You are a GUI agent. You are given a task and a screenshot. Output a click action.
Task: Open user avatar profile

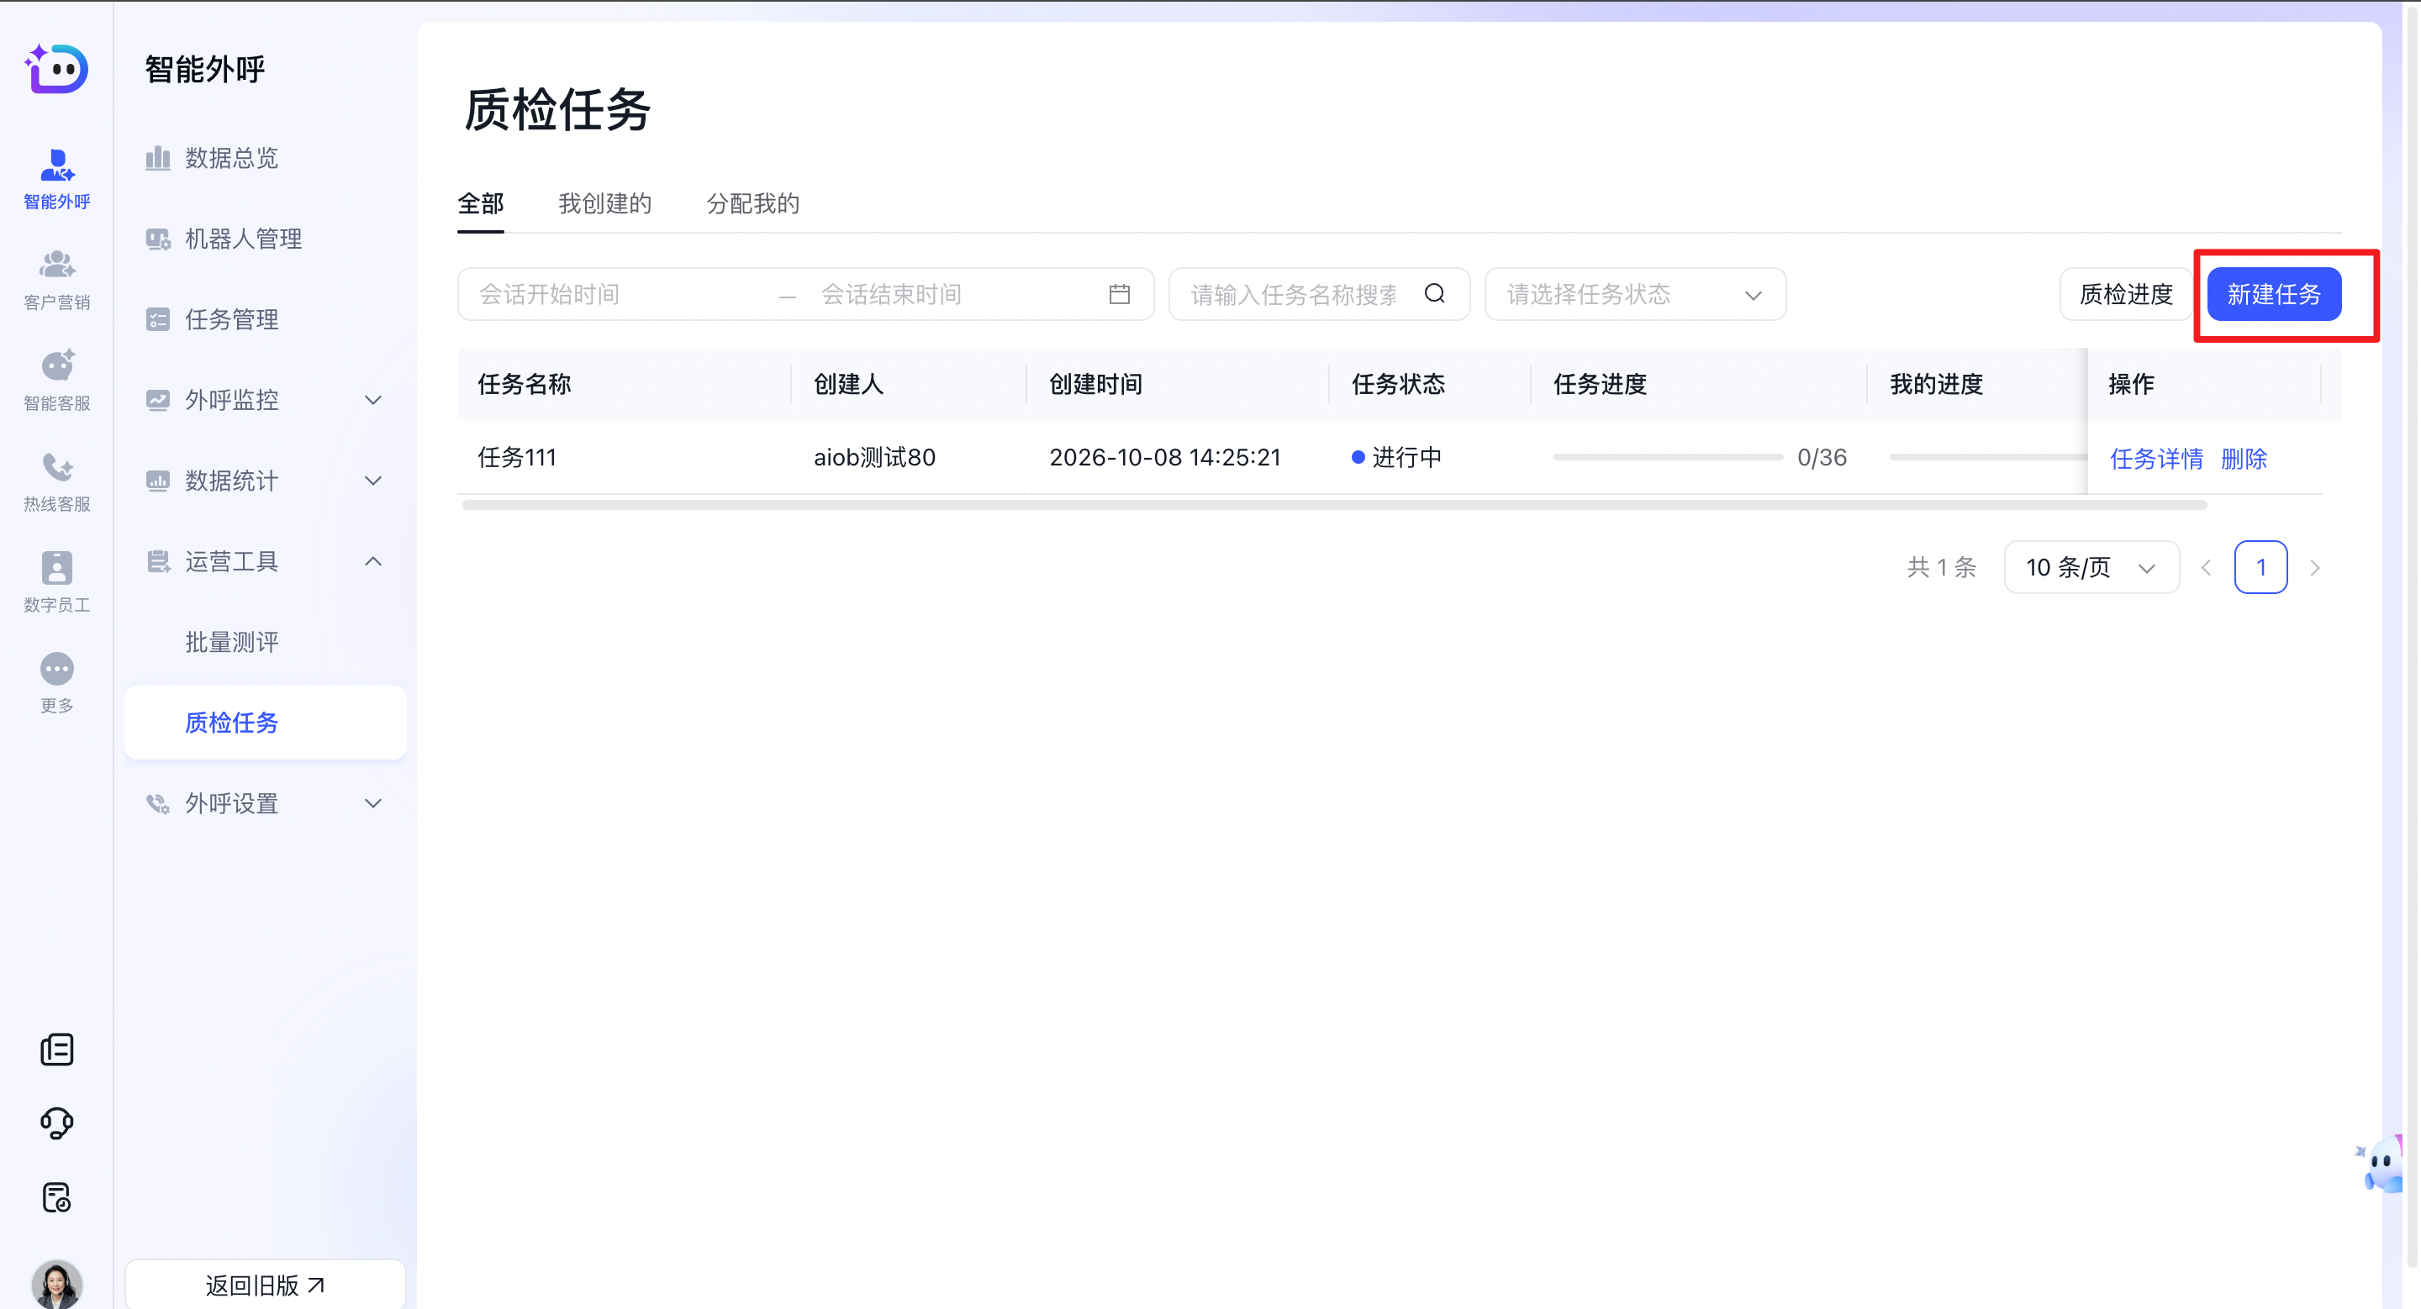click(x=56, y=1284)
